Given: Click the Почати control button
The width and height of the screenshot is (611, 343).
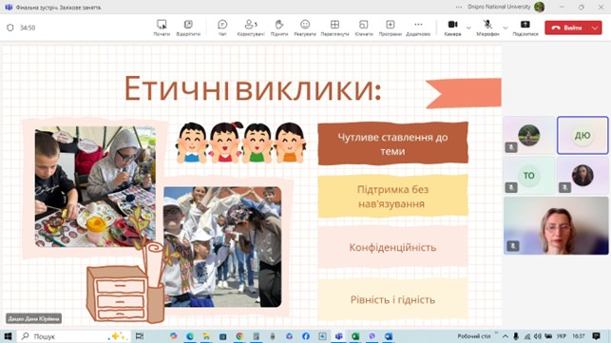Looking at the screenshot, I should click(162, 28).
